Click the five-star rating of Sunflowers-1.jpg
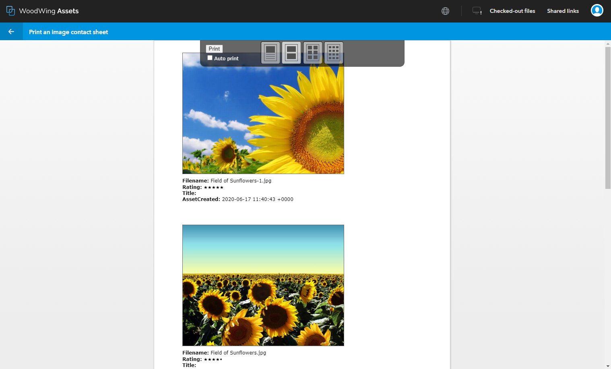The image size is (611, 369). click(213, 187)
